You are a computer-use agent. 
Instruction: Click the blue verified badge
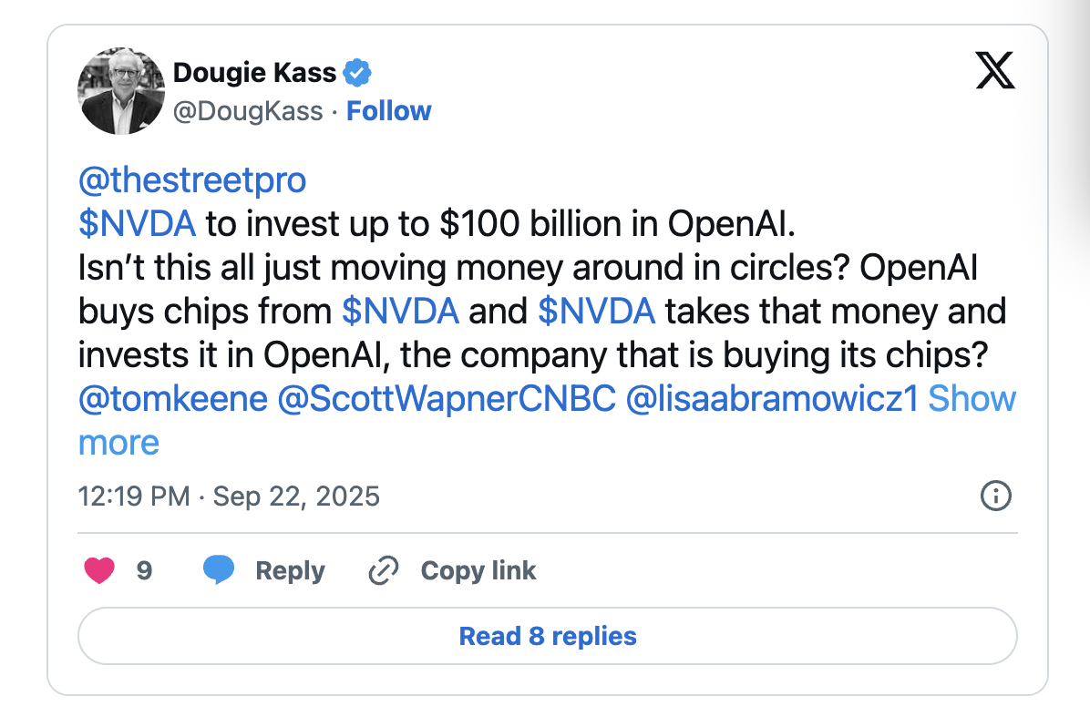[x=356, y=71]
